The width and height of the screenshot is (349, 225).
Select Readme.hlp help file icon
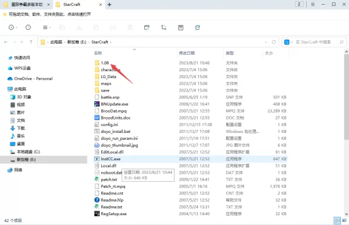(x=97, y=200)
